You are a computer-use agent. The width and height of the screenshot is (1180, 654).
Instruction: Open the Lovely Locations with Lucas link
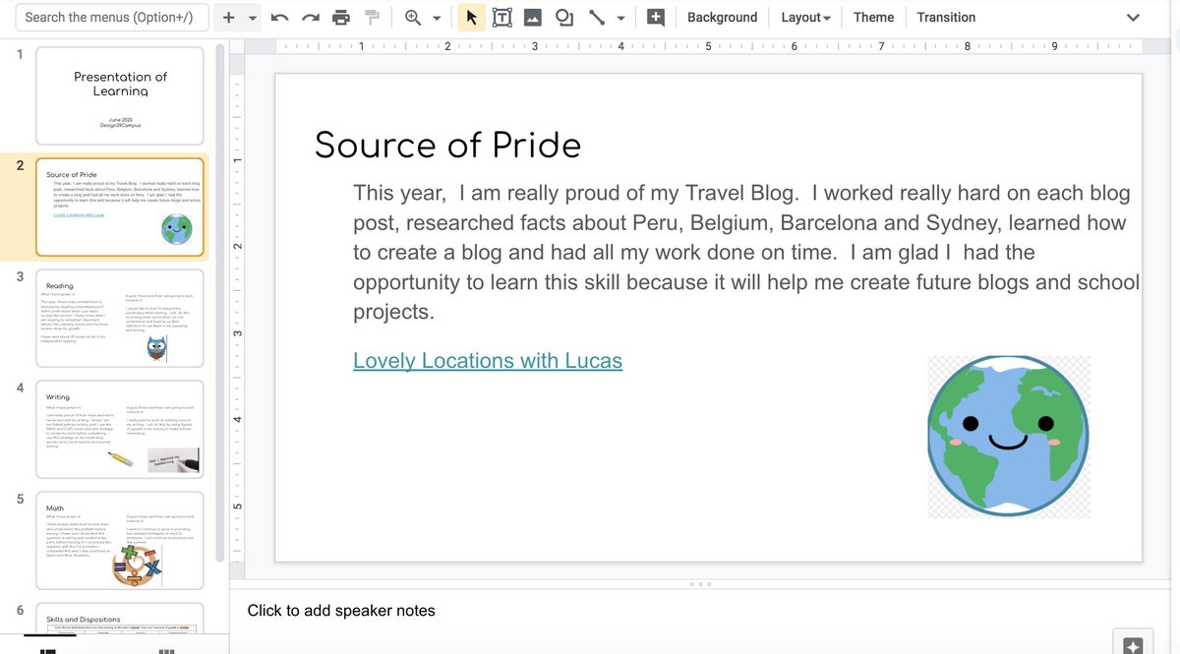488,361
